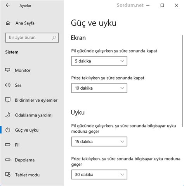Expand the 15 dakika sleep dropdown
184x186 pixels.
click(x=99, y=142)
